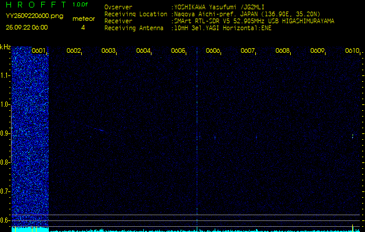Screen dimensions: 365x232
Task: Click the 0.6 frequency axis label
Action: [5, 220]
